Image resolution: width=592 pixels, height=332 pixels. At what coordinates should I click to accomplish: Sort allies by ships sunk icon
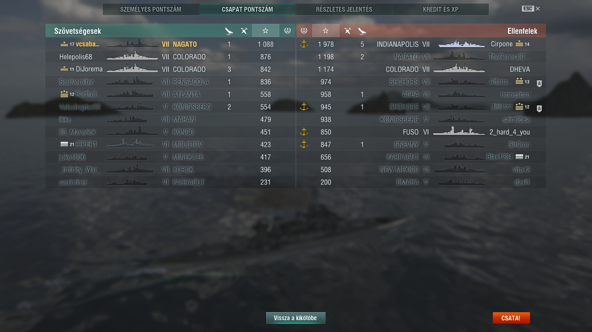click(229, 31)
